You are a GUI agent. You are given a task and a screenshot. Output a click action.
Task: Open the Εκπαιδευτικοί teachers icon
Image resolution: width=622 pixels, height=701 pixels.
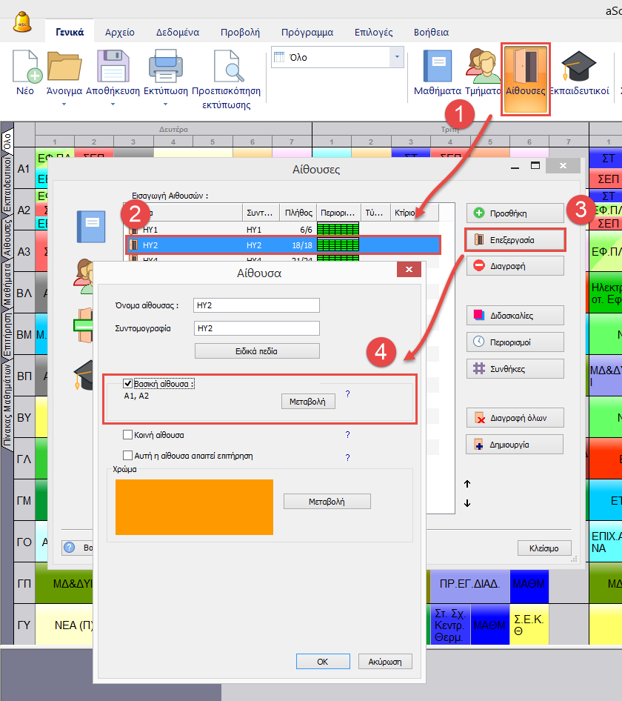579,67
